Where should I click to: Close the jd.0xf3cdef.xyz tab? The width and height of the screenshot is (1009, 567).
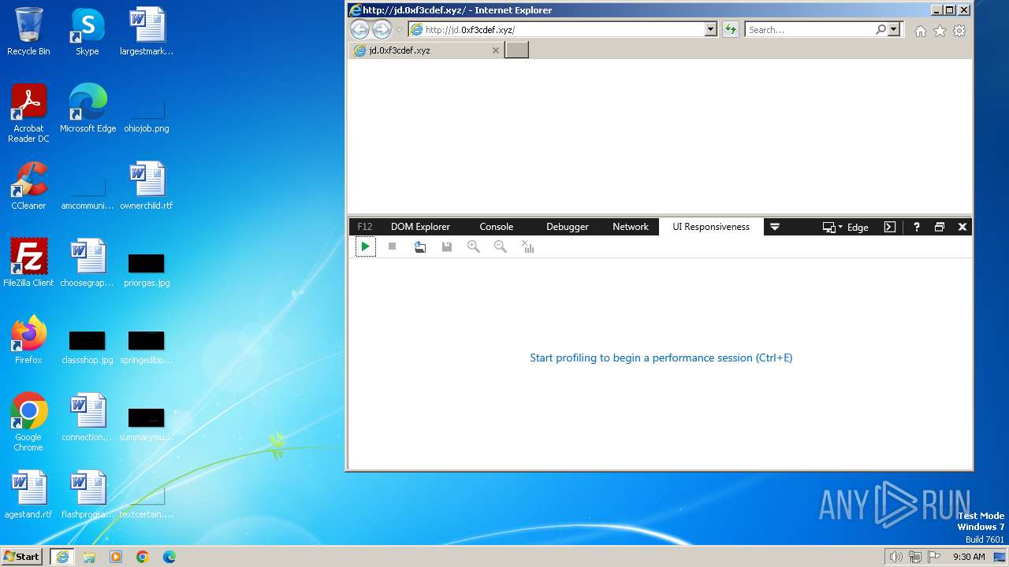pos(496,50)
